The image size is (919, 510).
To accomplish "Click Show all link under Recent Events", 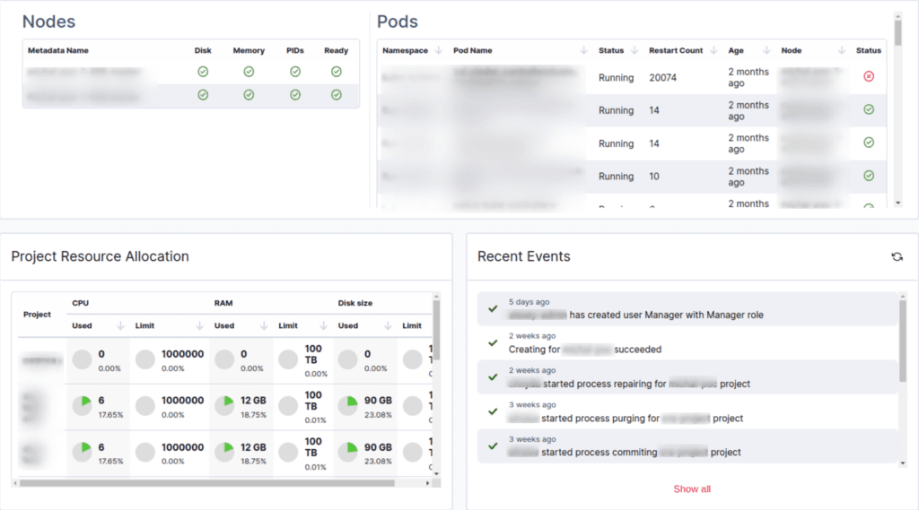I will pos(692,488).
